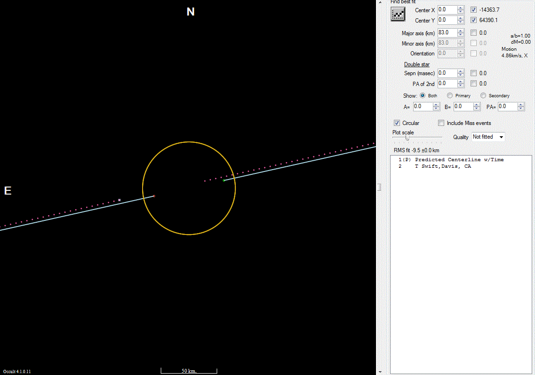
Task: Increase Center X with up spinner arrow
Action: click(x=461, y=8)
